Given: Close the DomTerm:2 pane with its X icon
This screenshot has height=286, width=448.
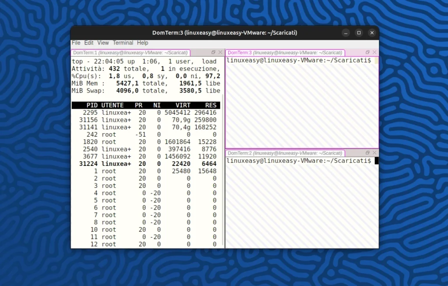Looking at the screenshot, I should pyautogui.click(x=374, y=153).
